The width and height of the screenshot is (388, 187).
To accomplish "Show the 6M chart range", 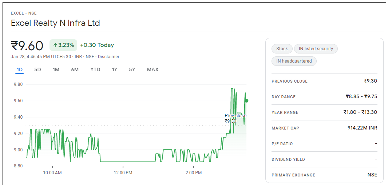I will tap(75, 69).
